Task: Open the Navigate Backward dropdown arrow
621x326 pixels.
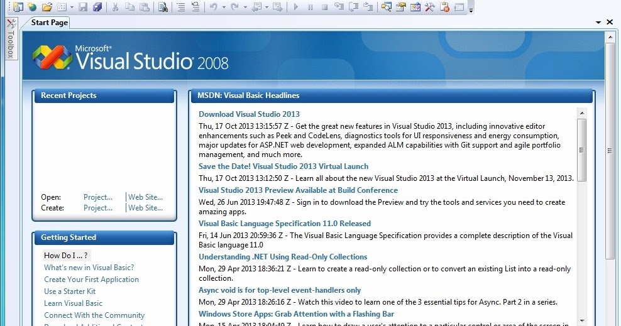Action: click(x=267, y=7)
